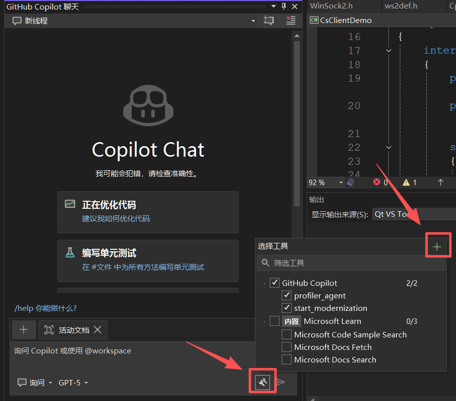Pin the GitHub Copilot chat panel
The image size is (456, 401).
tap(284, 6)
